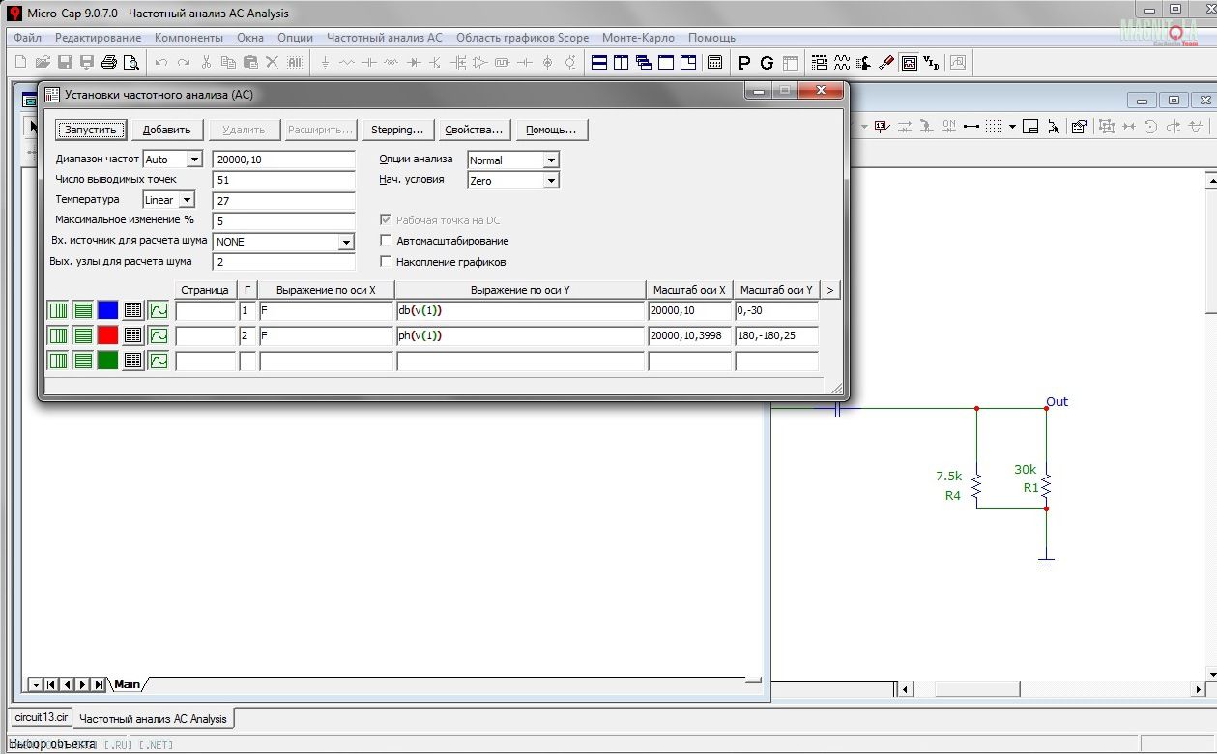Open the Диапазон частот Auto dropdown
Viewport: 1217px width, 754px height.
click(194, 159)
